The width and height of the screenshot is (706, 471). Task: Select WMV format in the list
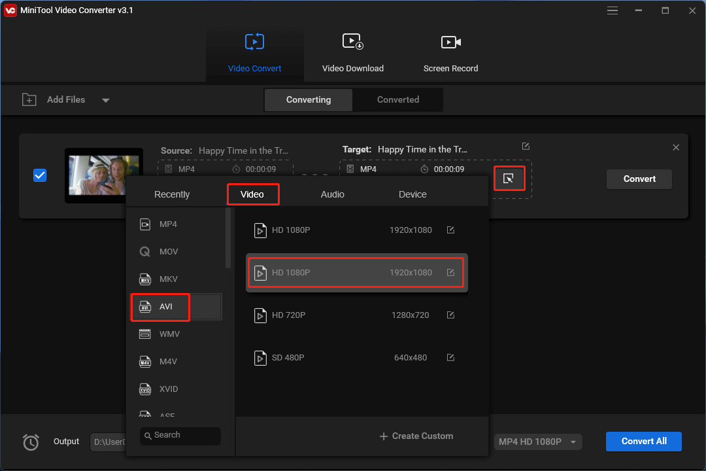click(x=176, y=334)
